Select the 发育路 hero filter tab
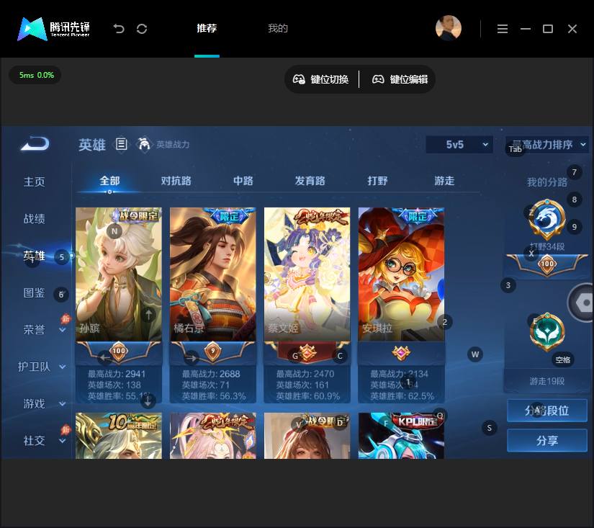This screenshot has height=528, width=594. point(310,181)
